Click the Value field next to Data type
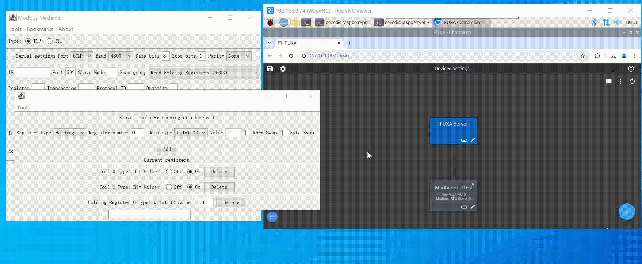Image resolution: width=642 pixels, height=264 pixels. tap(233, 133)
